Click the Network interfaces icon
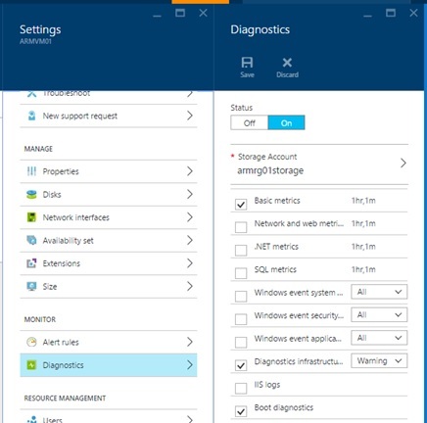Image resolution: width=427 pixels, height=423 pixels. tap(31, 217)
